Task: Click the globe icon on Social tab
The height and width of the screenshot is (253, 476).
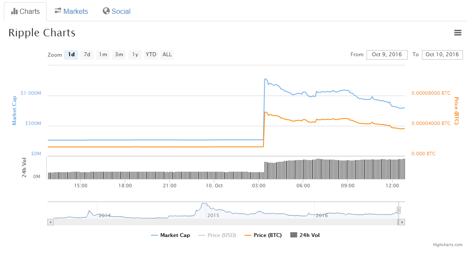Action: (106, 11)
